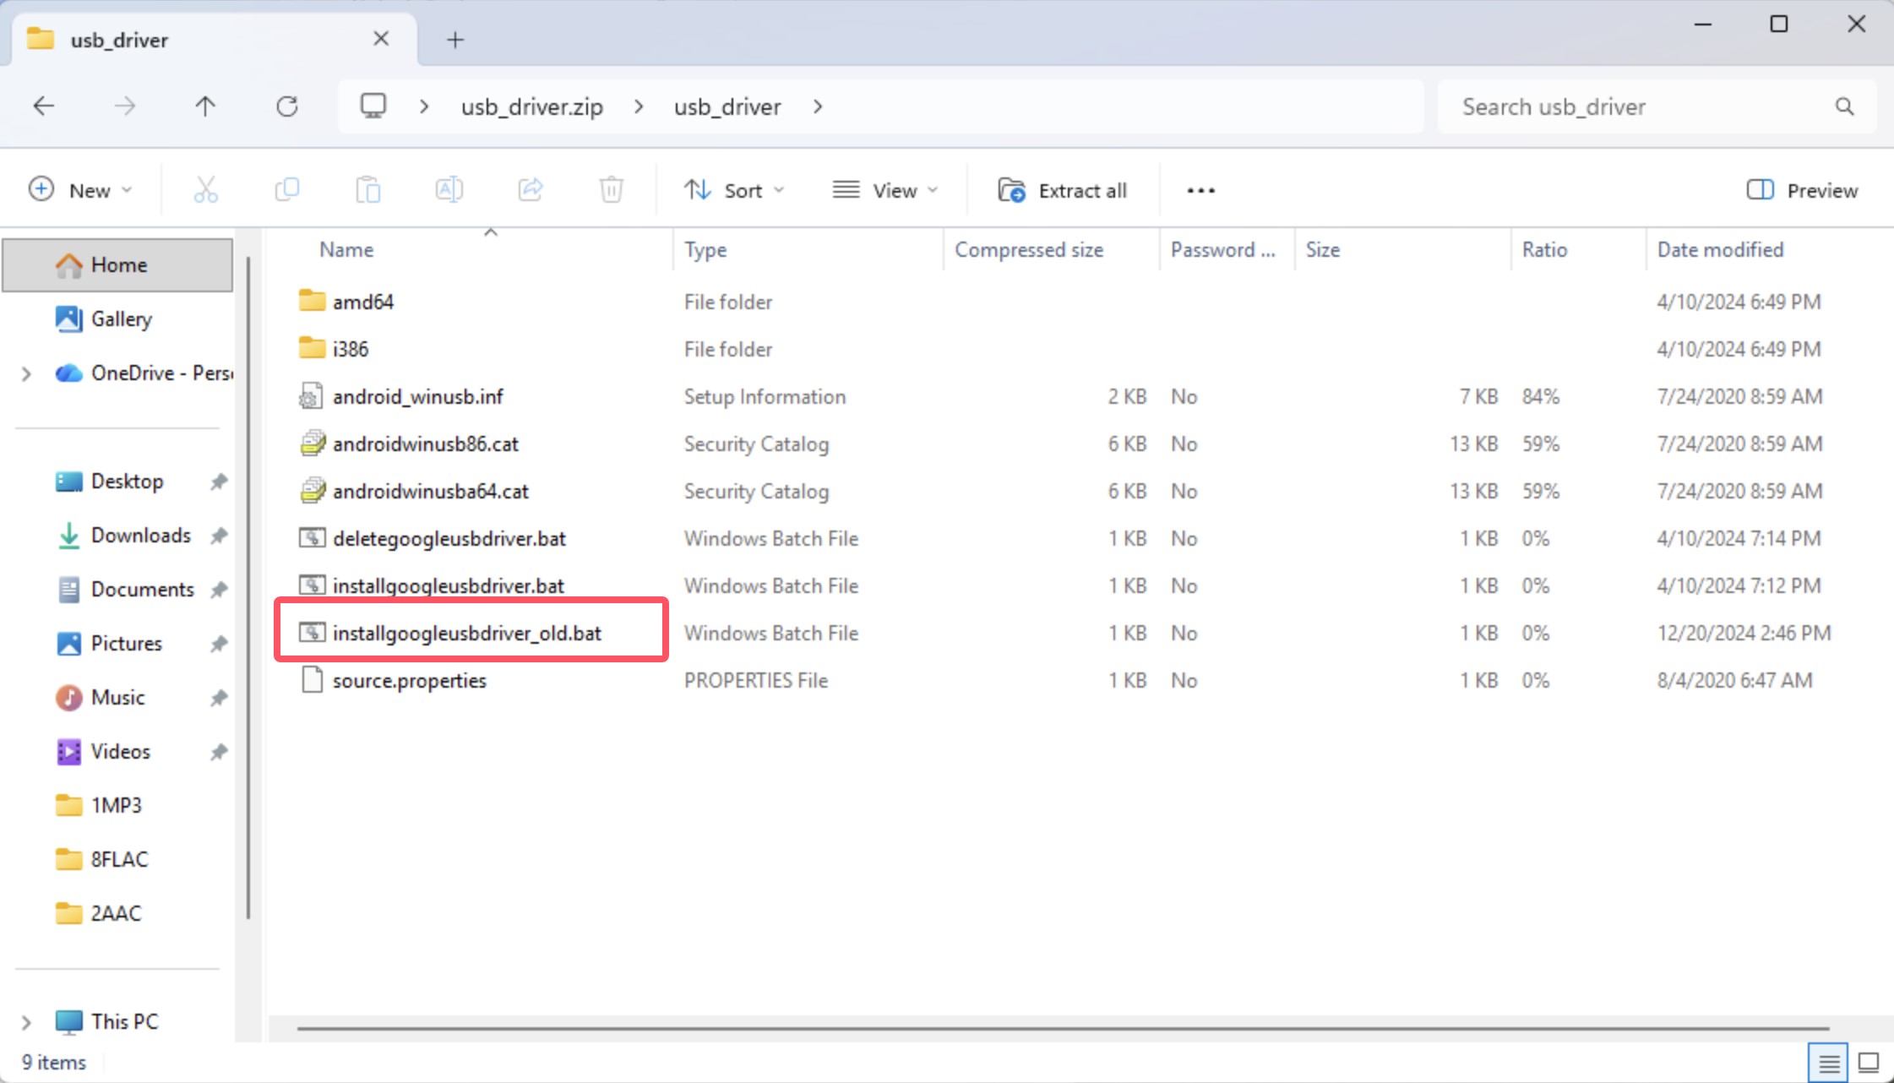Click the horizontal scrollbar at bottom
Image resolution: width=1894 pixels, height=1083 pixels.
(x=1063, y=1028)
